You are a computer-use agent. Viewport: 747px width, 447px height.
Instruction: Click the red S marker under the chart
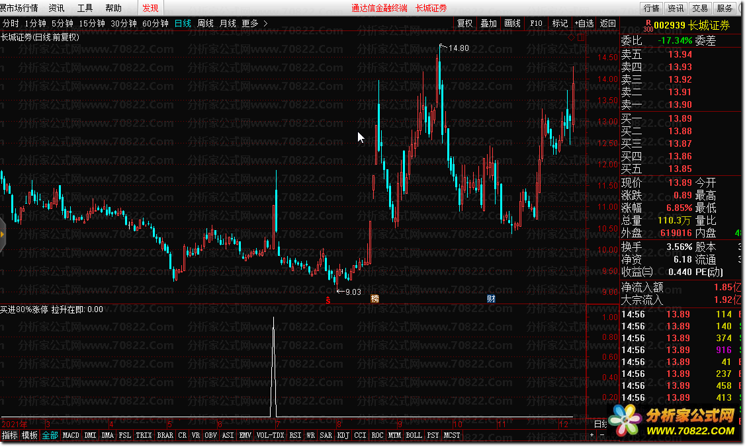[328, 300]
